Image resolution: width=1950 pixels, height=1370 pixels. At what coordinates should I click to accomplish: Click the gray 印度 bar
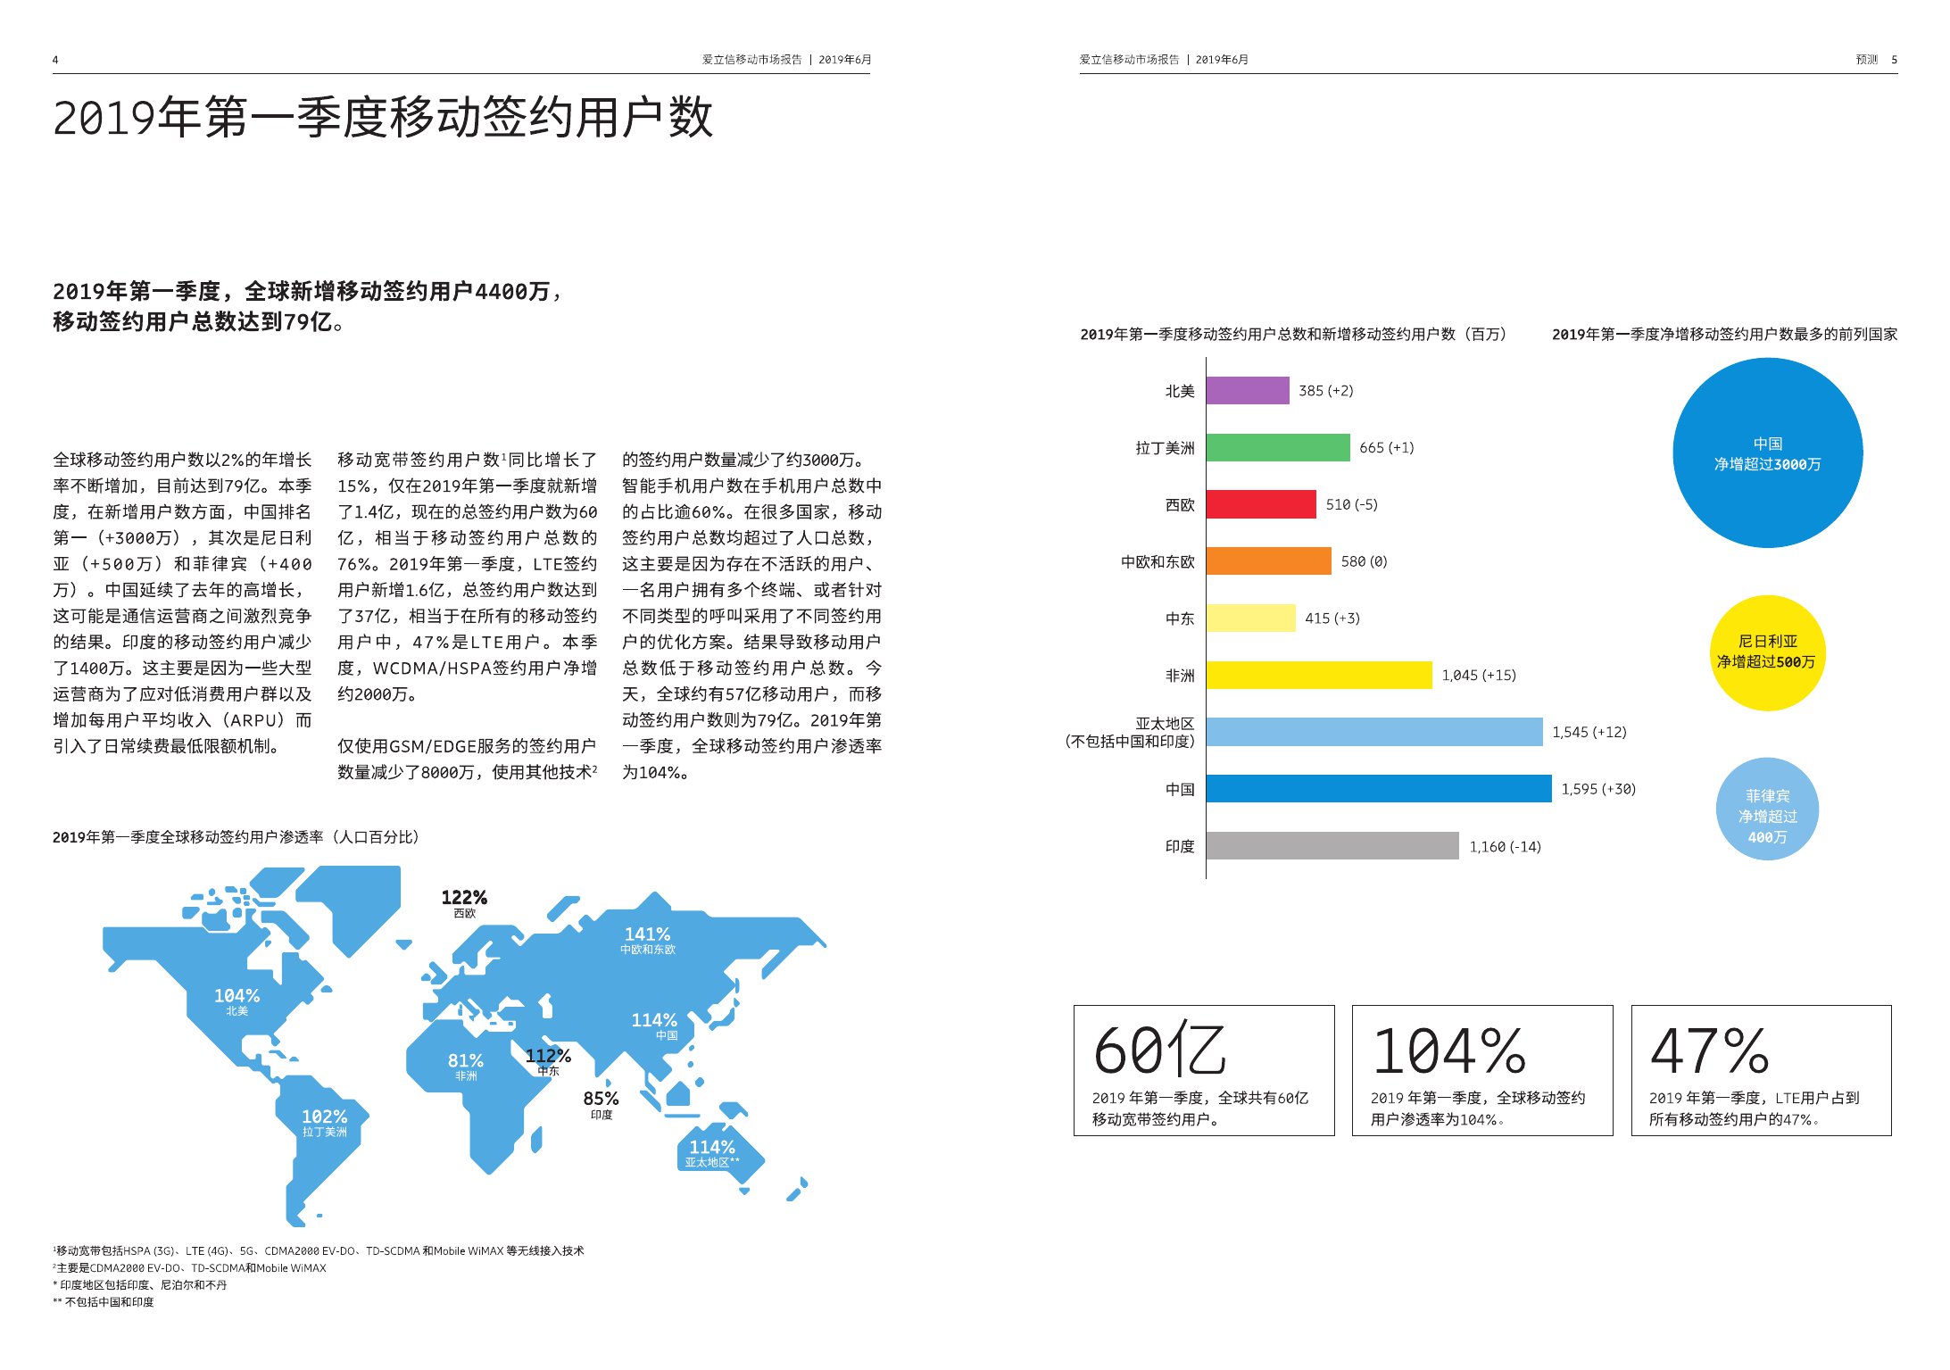[x=1332, y=846]
